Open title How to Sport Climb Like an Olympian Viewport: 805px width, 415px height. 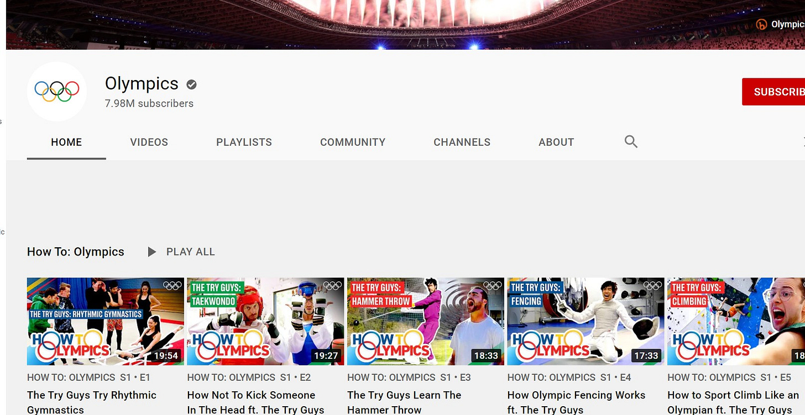pos(733,402)
